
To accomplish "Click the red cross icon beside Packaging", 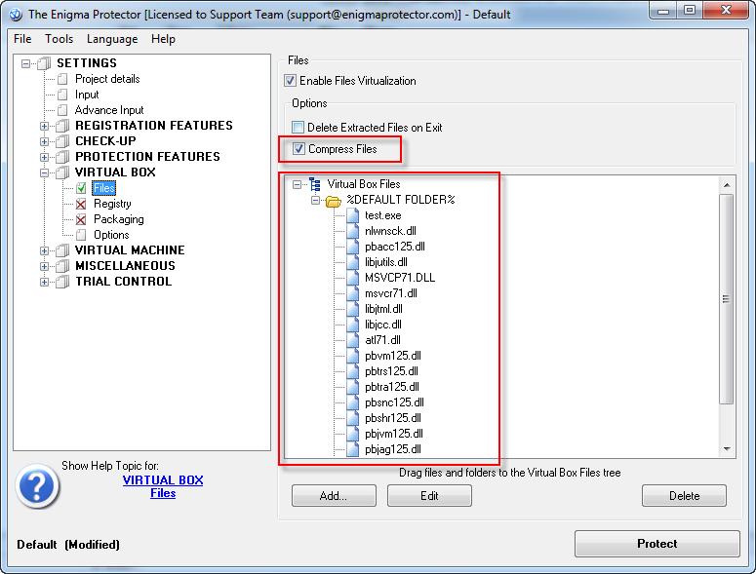I will [81, 219].
